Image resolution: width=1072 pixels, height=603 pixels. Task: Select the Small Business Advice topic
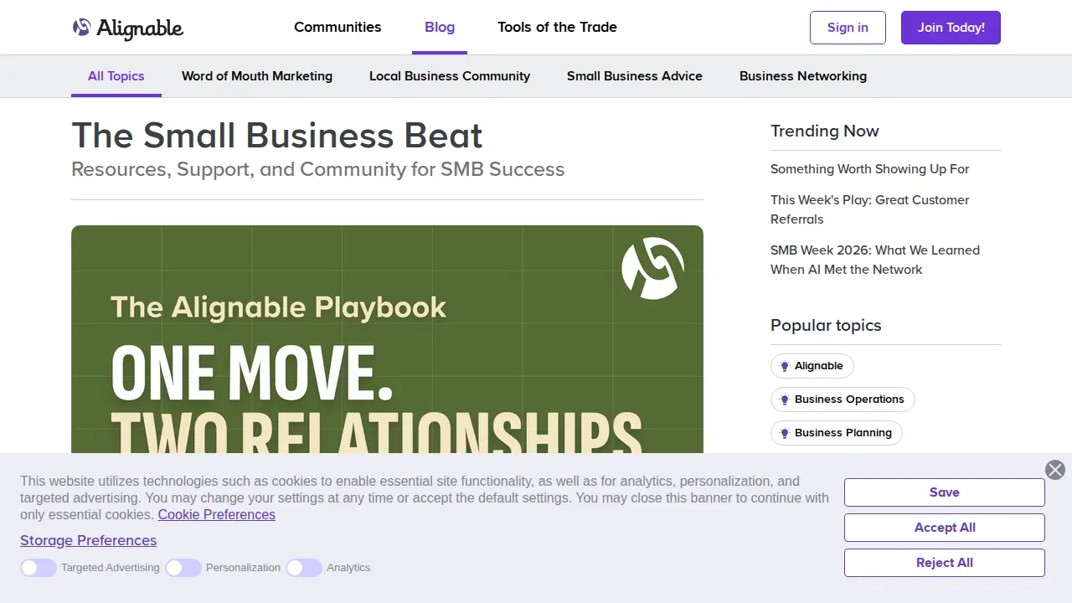635,76
